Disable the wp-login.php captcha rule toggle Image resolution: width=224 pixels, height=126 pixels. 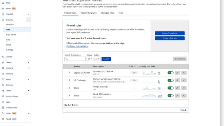(170, 73)
